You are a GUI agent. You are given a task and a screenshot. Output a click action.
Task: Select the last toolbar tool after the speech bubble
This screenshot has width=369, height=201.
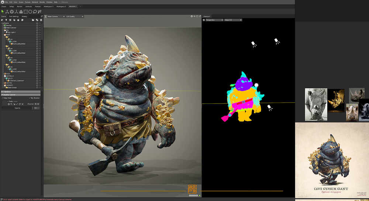click(39, 11)
